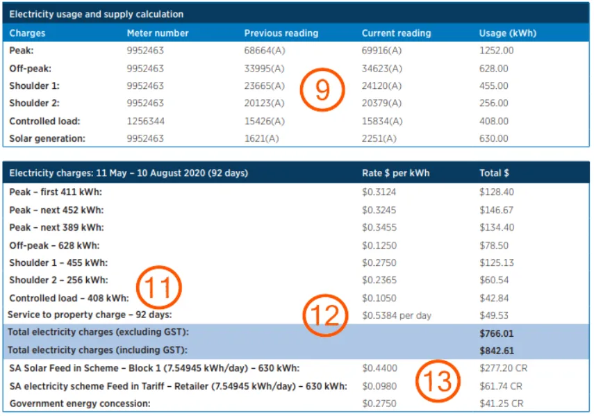The height and width of the screenshot is (416, 594).
Task: Click the total including GST amount $842.61
Action: [497, 350]
